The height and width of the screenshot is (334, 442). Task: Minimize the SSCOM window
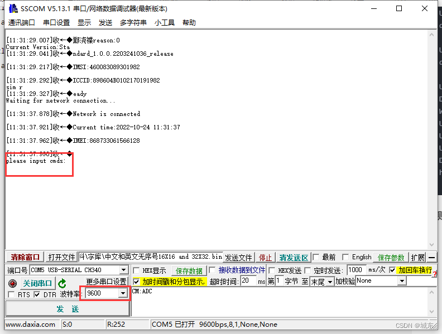click(x=374, y=8)
